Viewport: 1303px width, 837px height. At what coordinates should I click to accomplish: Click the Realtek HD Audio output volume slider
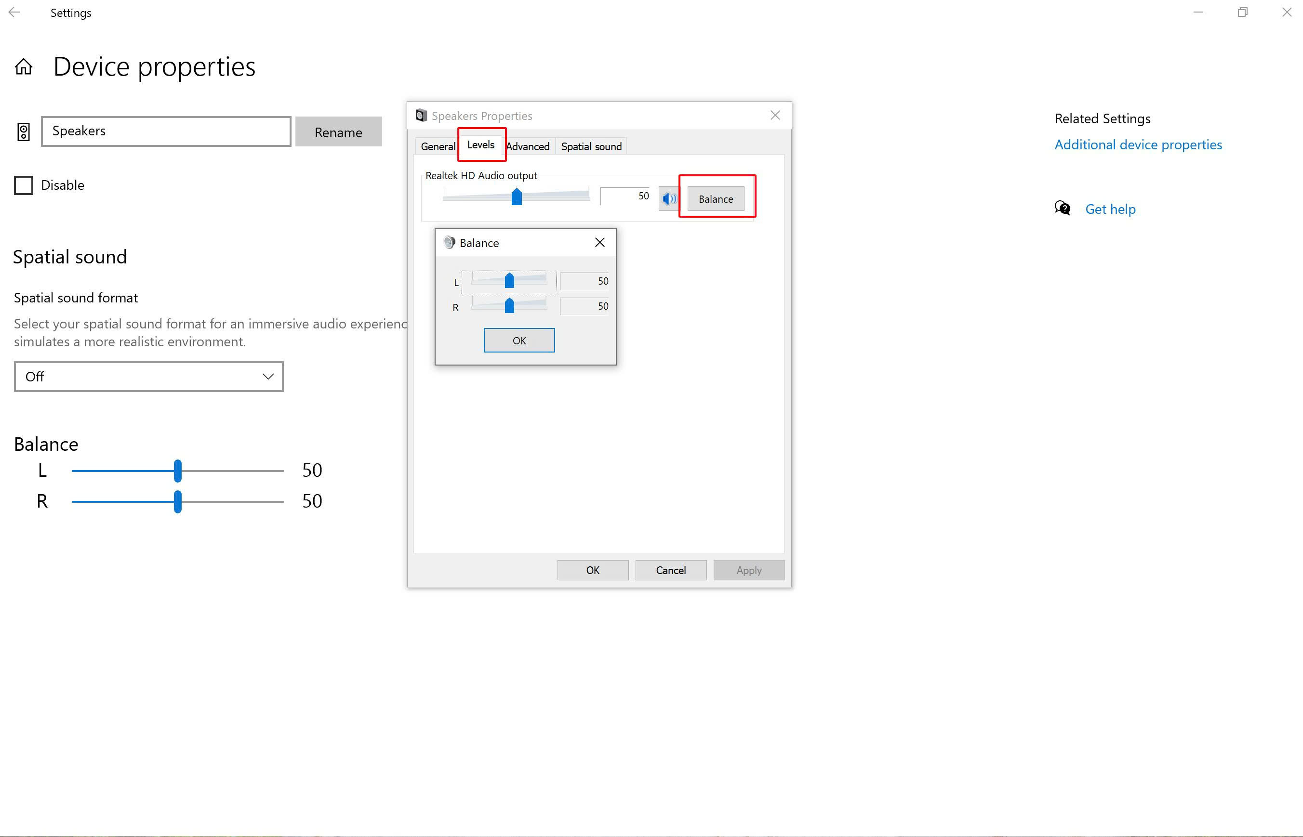point(516,196)
